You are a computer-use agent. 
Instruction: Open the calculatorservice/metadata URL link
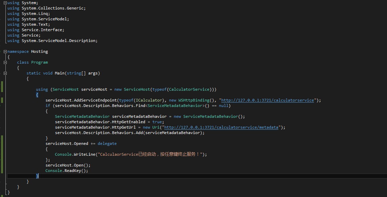click(x=221, y=127)
